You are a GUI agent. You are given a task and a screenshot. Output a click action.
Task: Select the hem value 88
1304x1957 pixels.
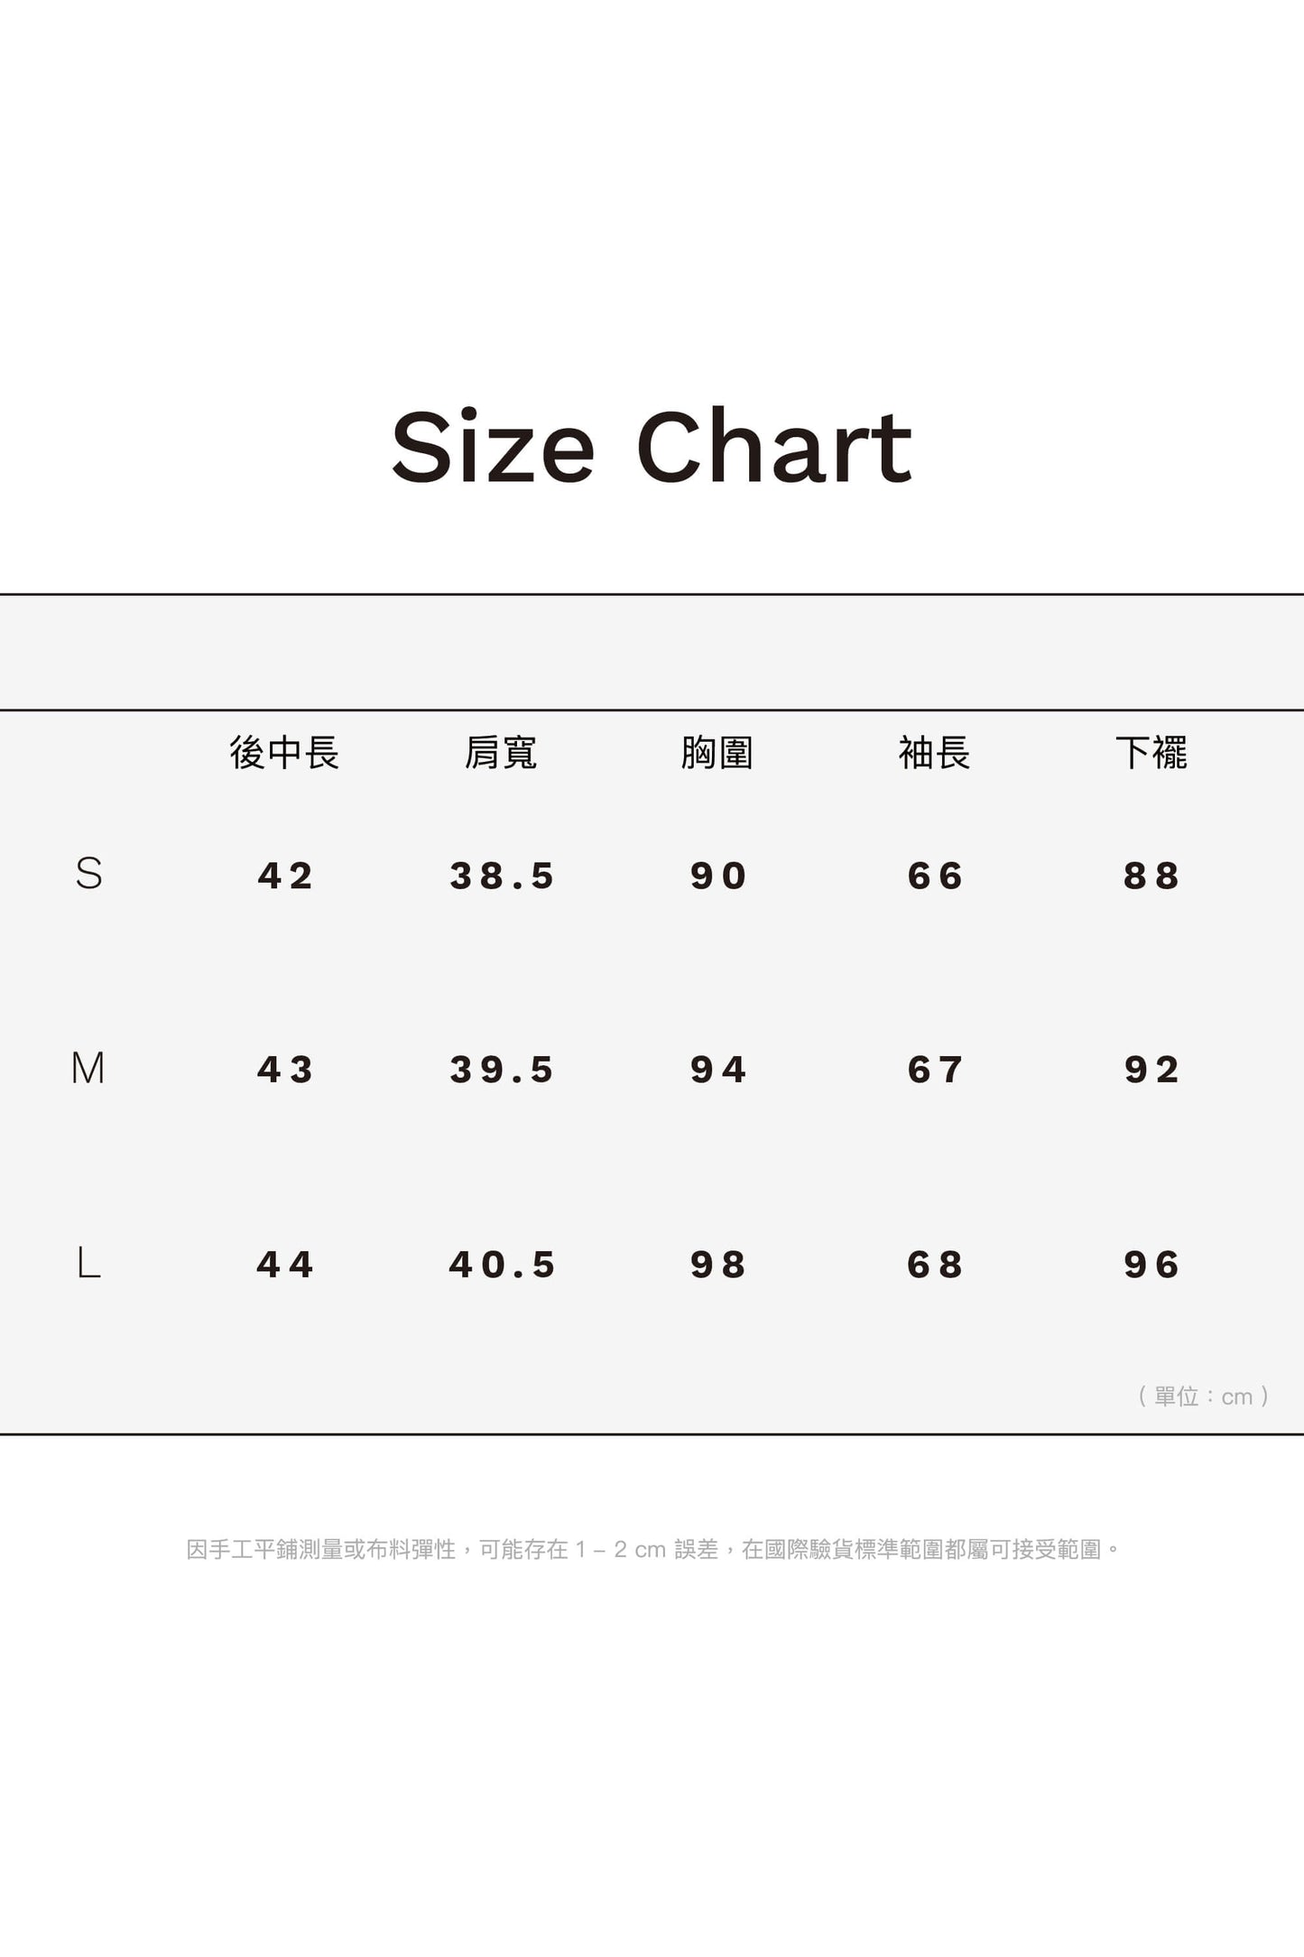point(1152,876)
